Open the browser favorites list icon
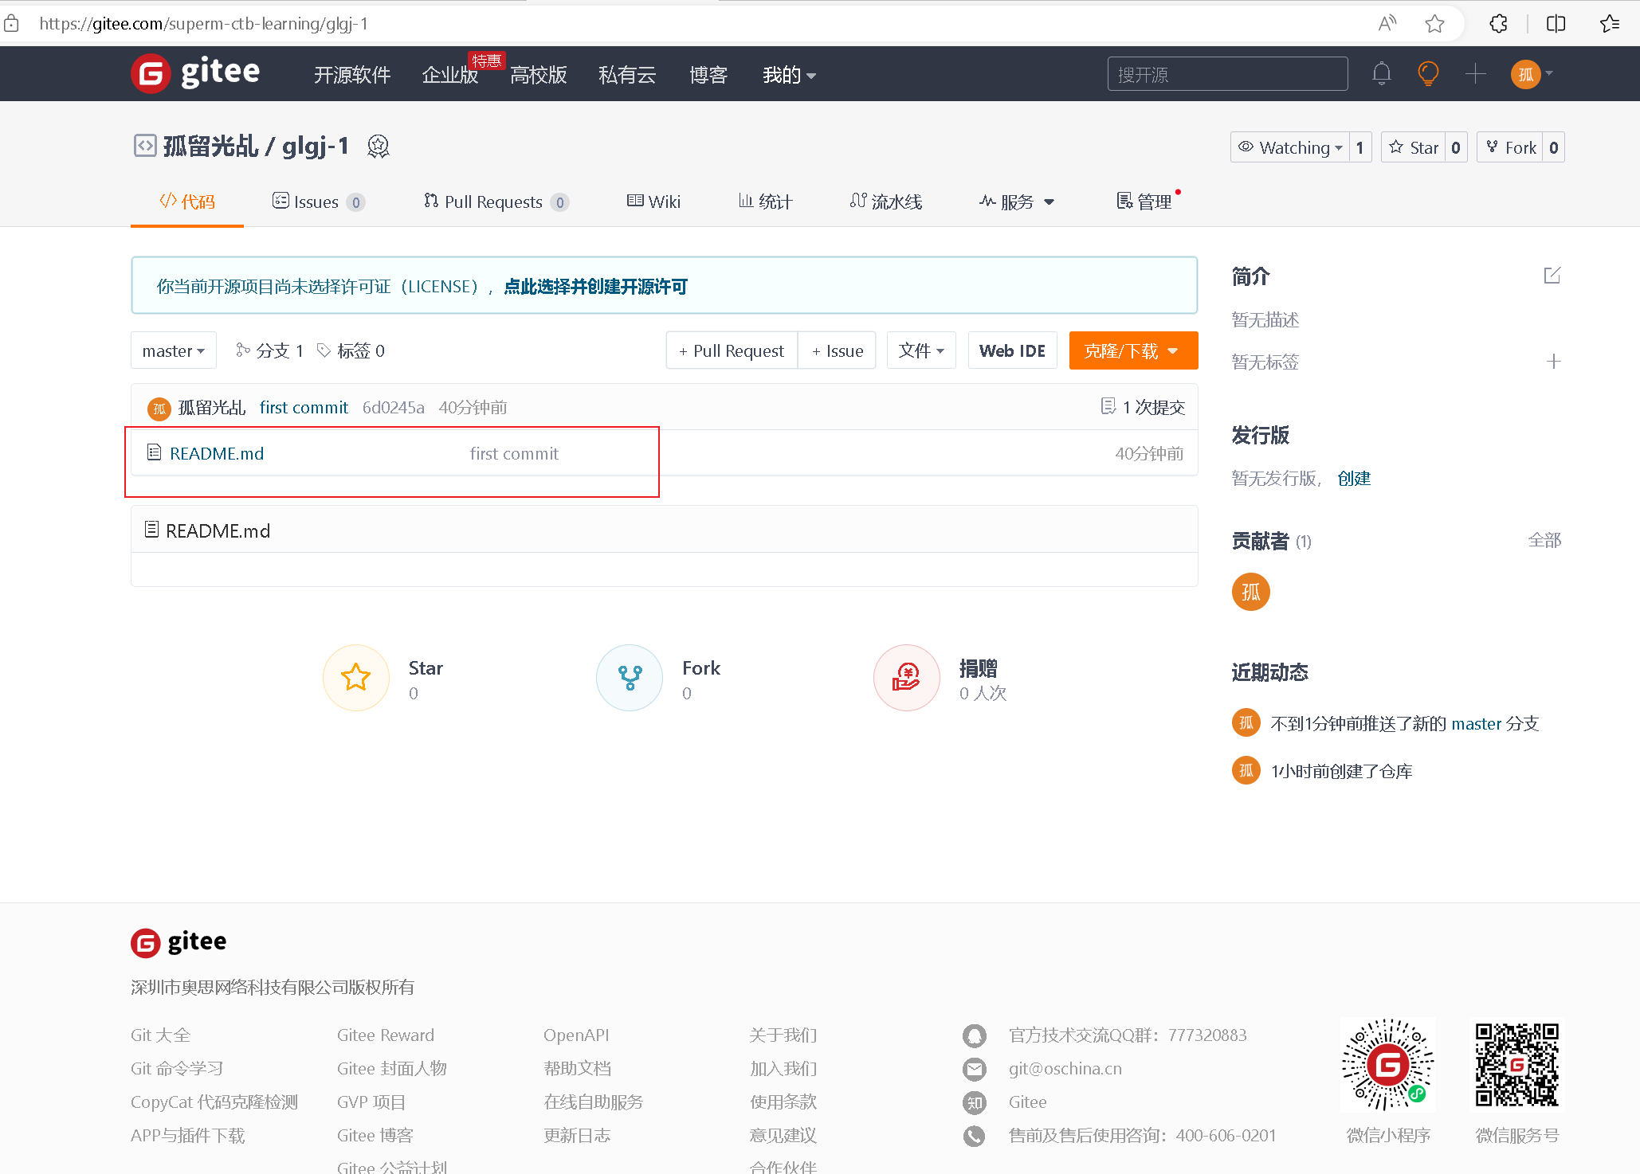This screenshot has height=1174, width=1640. click(x=1610, y=24)
